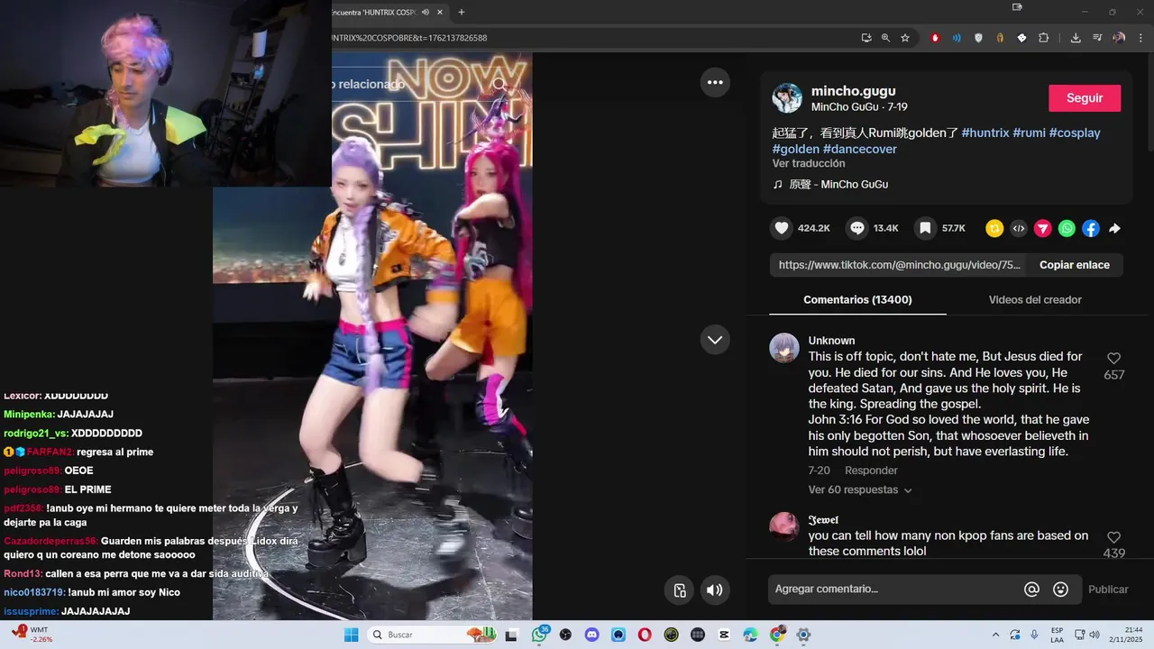Open the #rumi hashtag
The width and height of the screenshot is (1154, 649).
pyautogui.click(x=1029, y=133)
